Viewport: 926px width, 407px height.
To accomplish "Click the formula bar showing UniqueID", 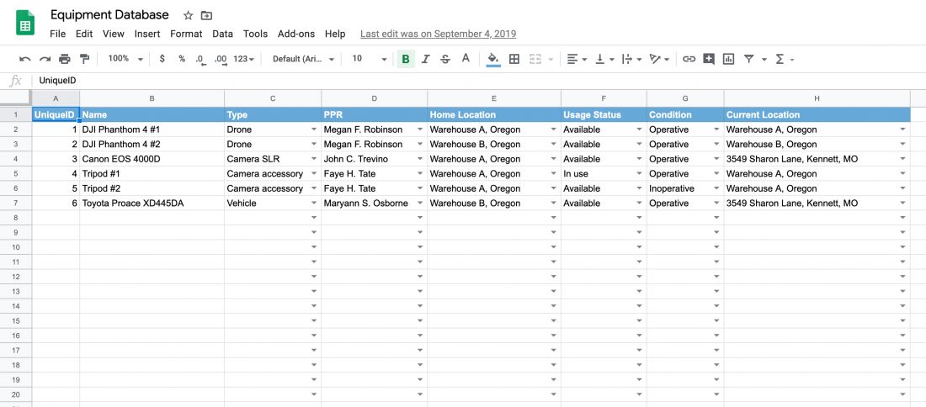I will [479, 81].
